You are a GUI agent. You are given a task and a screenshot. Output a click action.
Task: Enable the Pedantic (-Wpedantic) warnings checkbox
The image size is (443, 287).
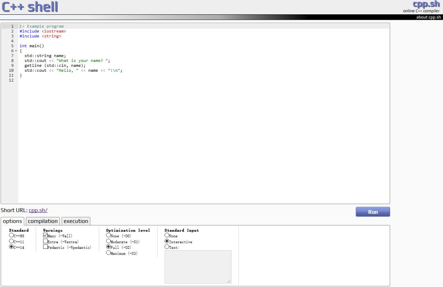(45, 246)
